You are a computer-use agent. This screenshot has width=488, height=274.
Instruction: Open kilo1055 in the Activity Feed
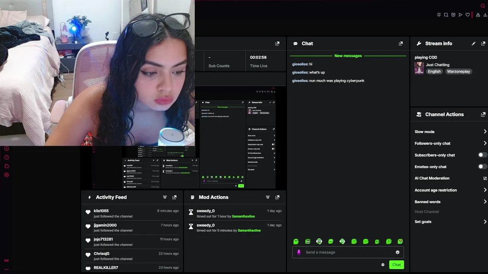tap(101, 211)
